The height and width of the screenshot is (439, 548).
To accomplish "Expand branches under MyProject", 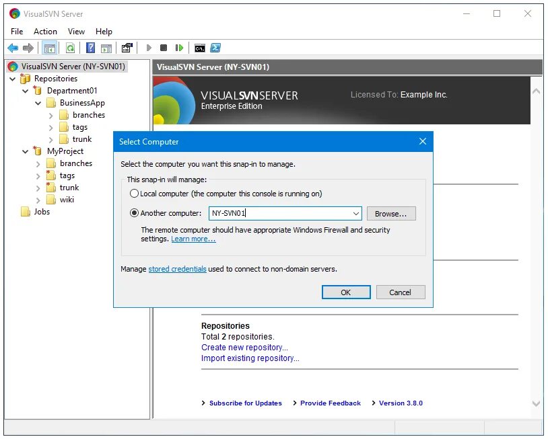I will coord(38,164).
